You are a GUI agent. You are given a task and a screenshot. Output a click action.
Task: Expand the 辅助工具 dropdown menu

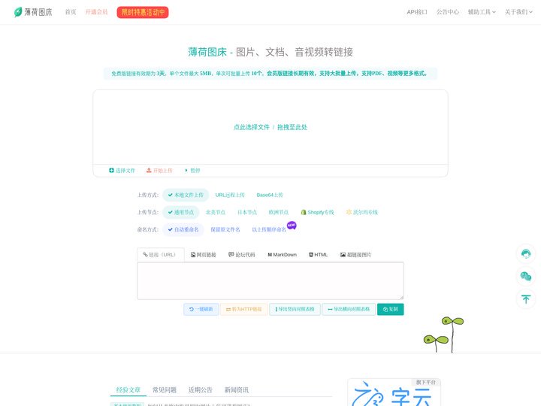click(482, 12)
